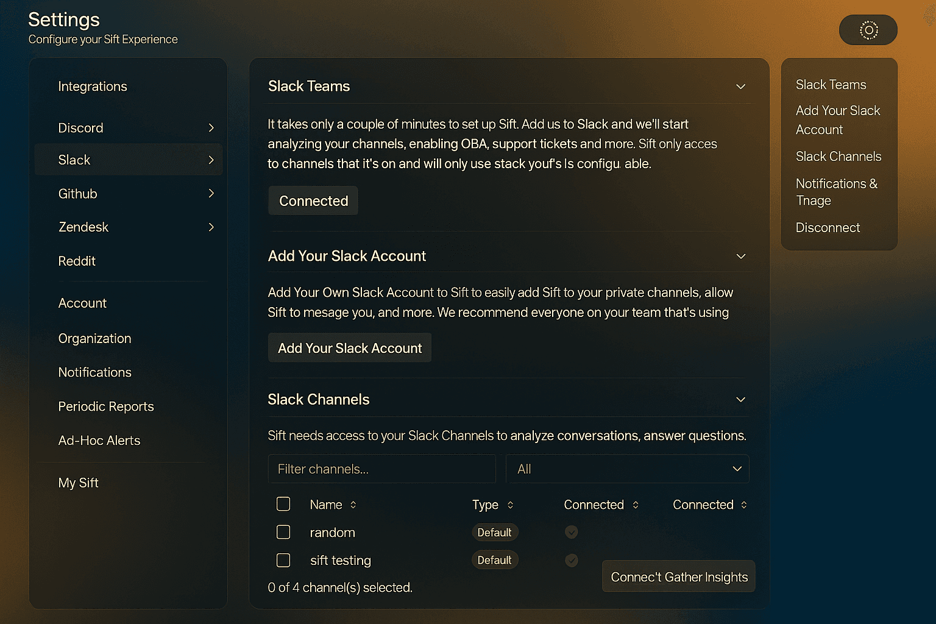The width and height of the screenshot is (936, 624).
Task: Collapse the Slack Channels section
Action: tap(741, 400)
